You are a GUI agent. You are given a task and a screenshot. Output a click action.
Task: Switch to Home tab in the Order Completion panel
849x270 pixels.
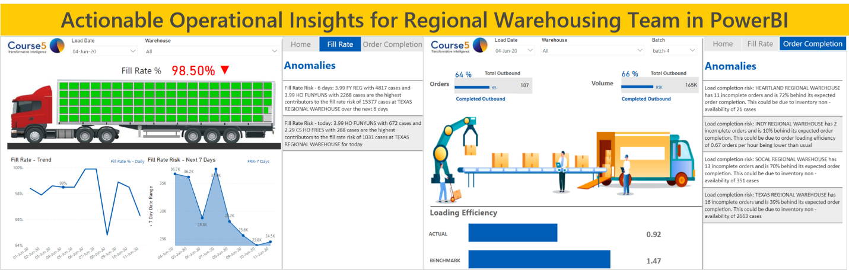point(723,44)
